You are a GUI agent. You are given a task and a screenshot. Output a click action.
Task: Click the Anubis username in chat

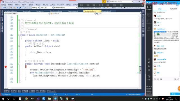(x=159, y=16)
